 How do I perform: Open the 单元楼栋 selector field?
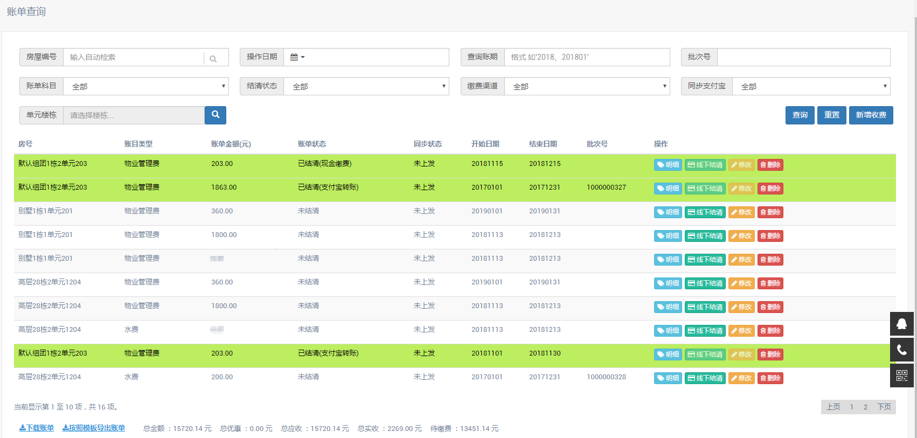pos(134,115)
